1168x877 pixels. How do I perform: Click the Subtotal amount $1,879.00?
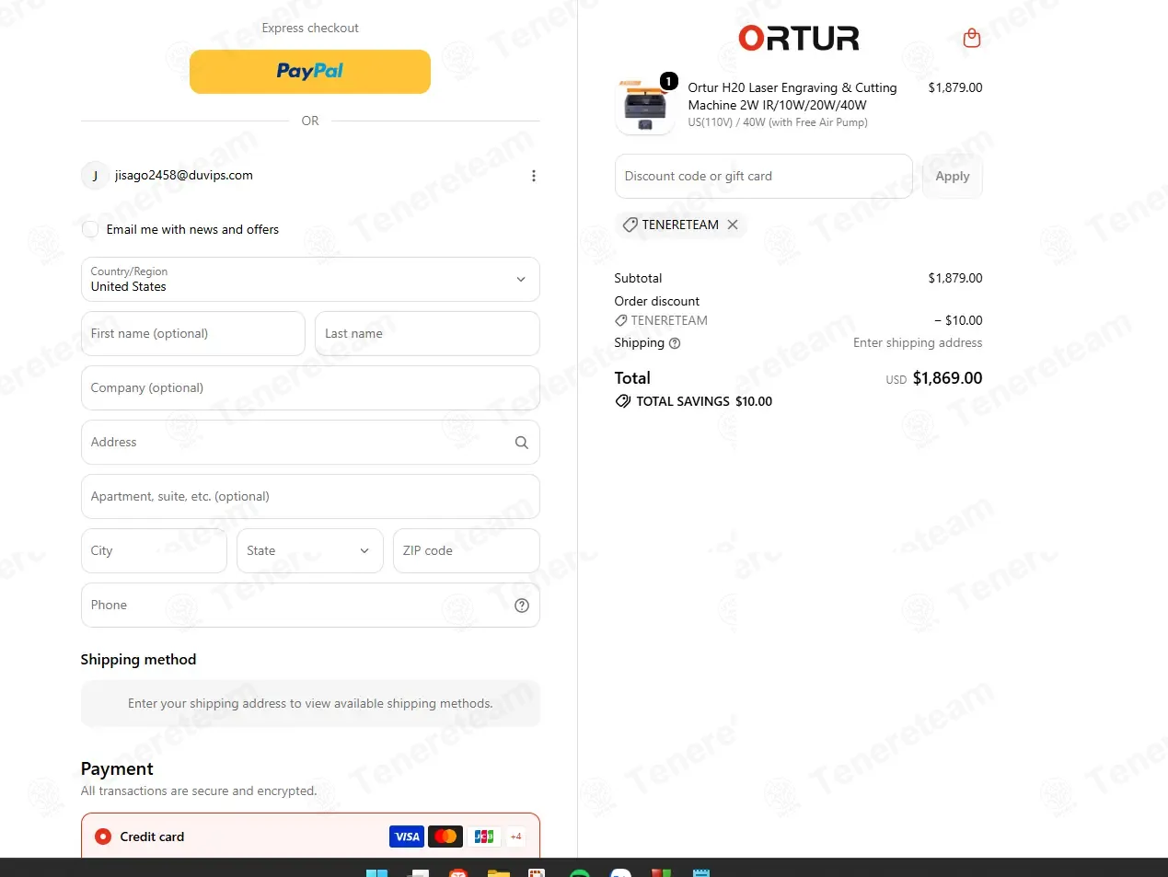point(955,278)
